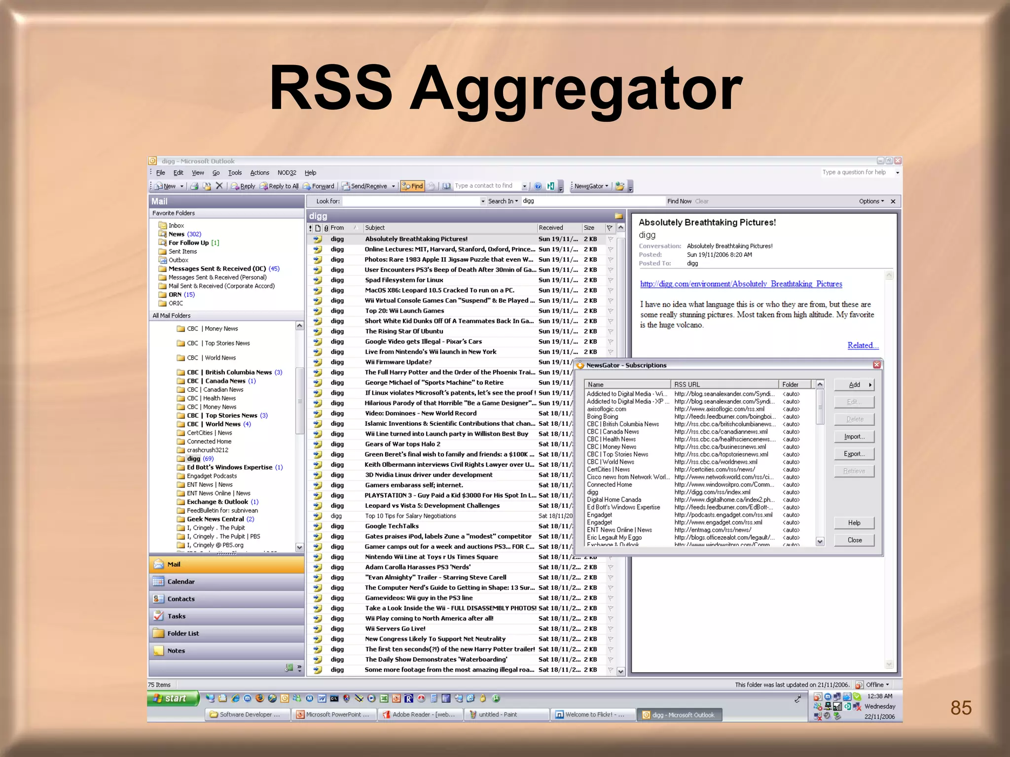Click the Close button in NewsGator Subscriptions
Screen dimensions: 1010x757
tap(854, 540)
